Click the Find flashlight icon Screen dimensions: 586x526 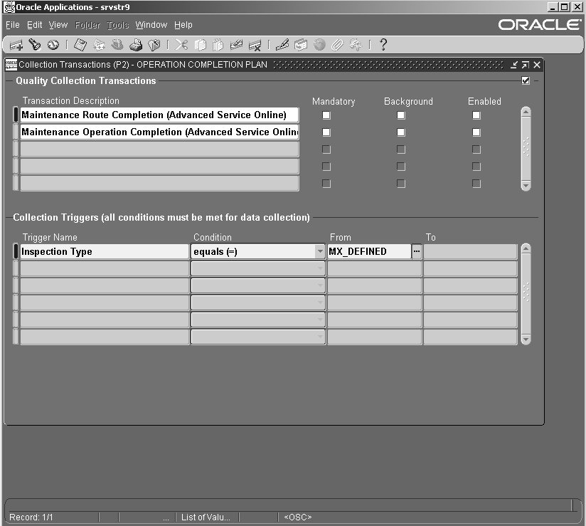point(35,45)
